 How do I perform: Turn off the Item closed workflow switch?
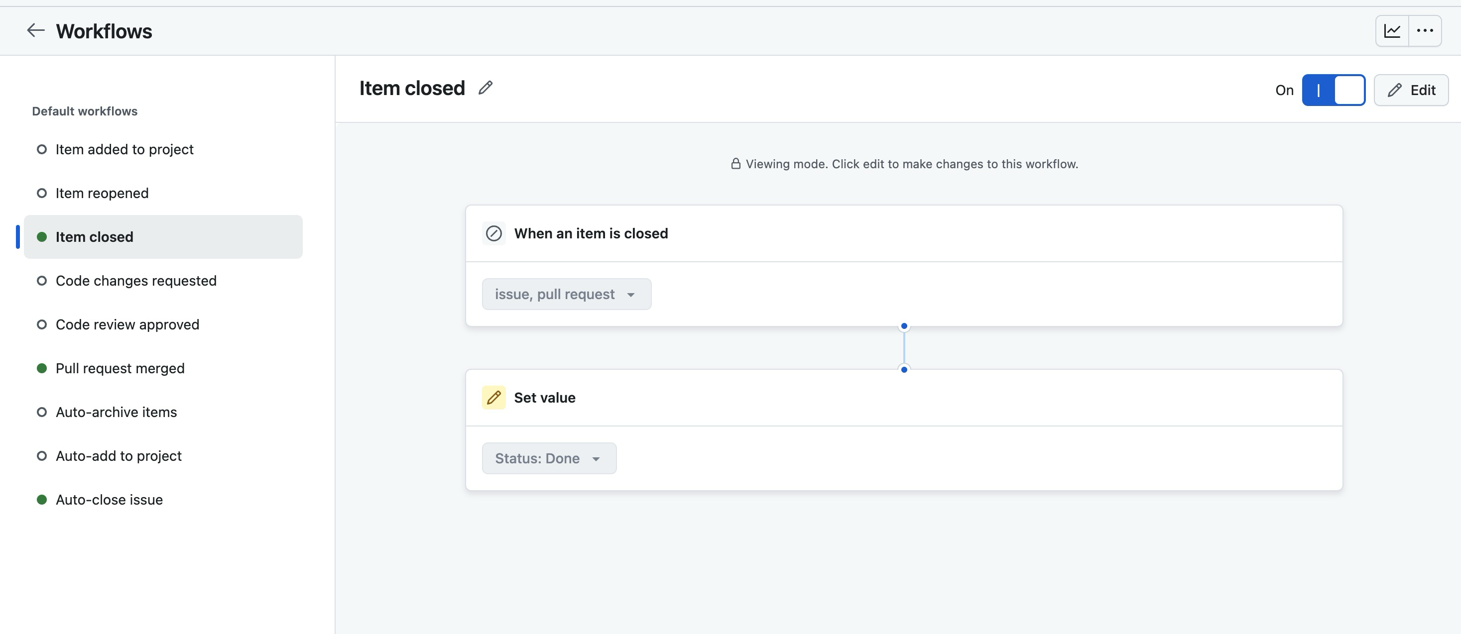[x=1334, y=90]
